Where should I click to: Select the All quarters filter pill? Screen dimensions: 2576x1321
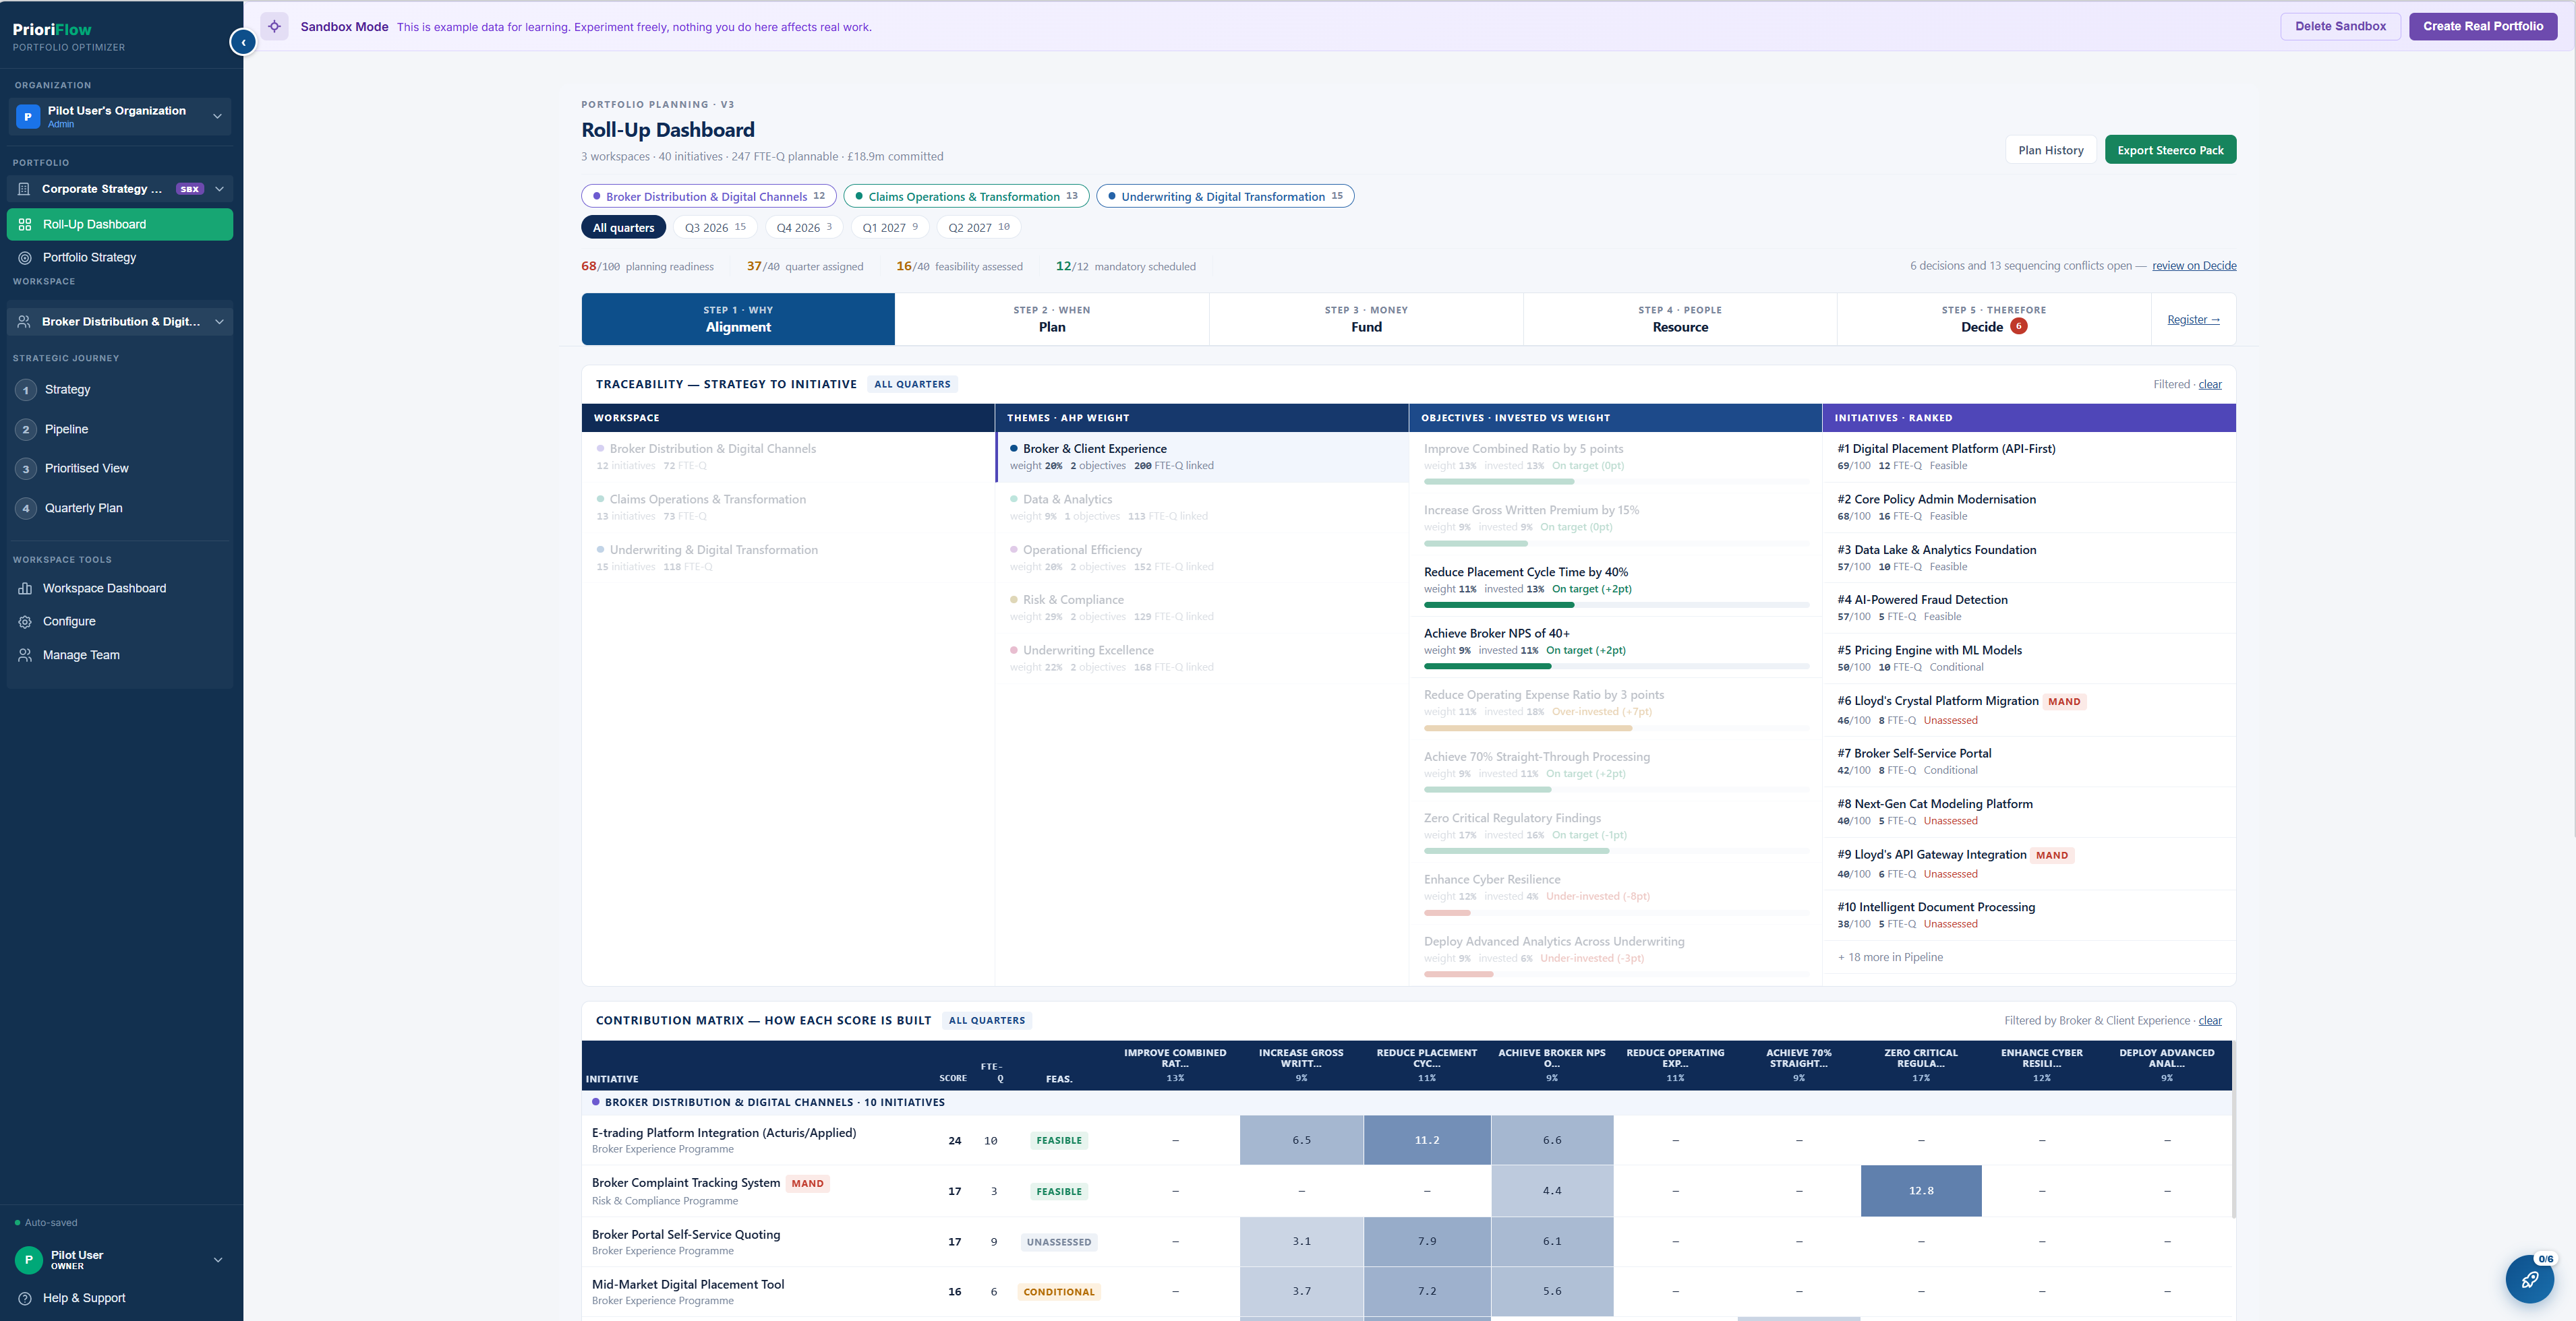click(623, 228)
